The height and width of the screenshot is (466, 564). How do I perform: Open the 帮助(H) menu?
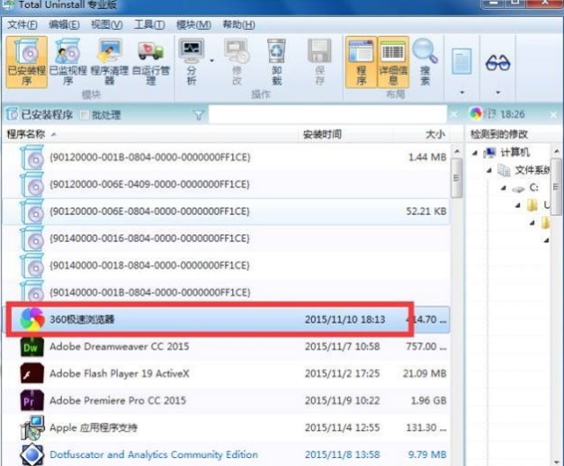[x=239, y=24]
